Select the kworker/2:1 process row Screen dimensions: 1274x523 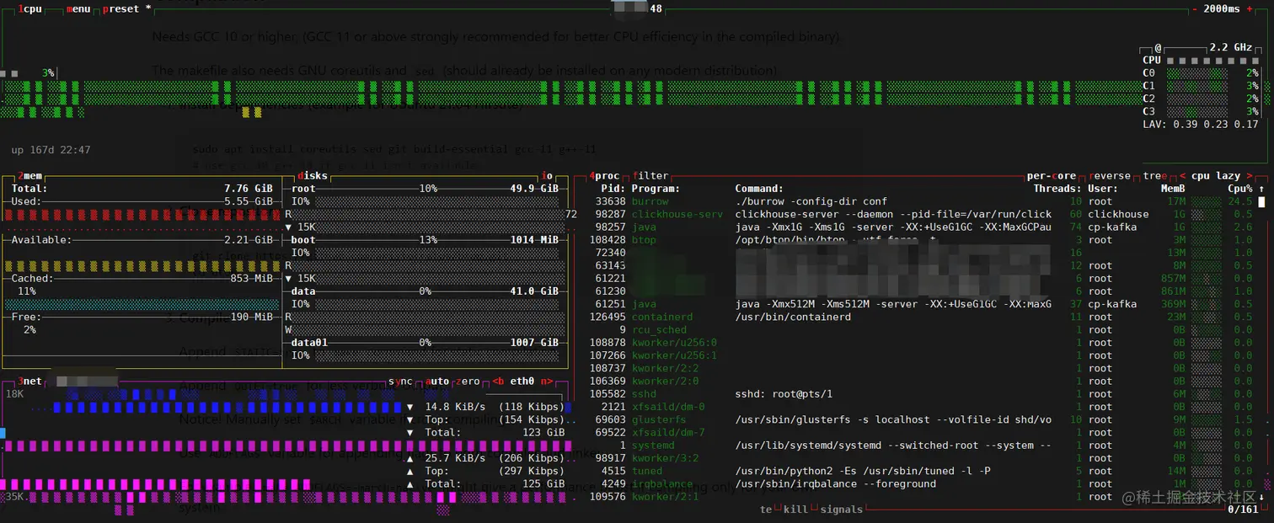coord(923,497)
